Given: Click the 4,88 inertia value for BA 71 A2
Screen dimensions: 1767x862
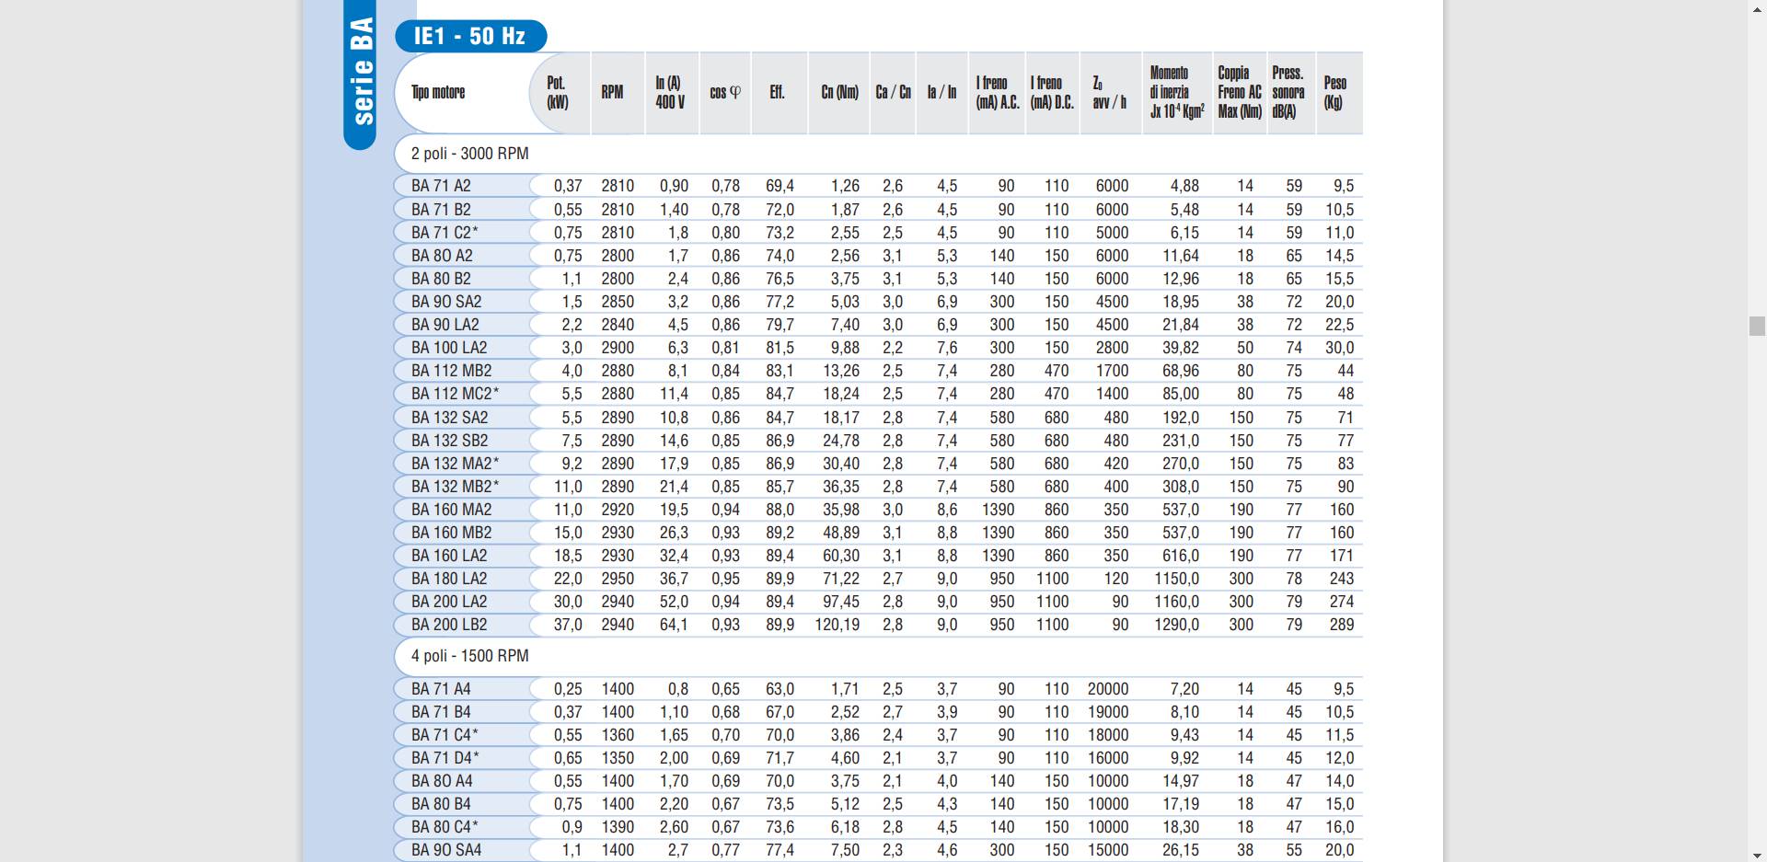Looking at the screenshot, I should tap(1184, 186).
